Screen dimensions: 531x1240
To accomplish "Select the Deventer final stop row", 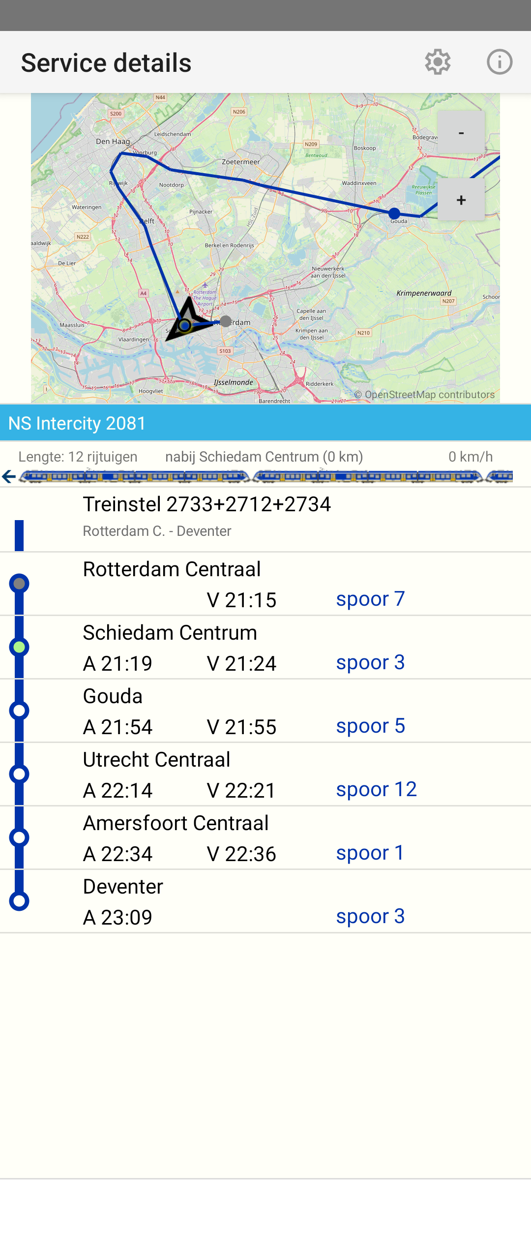I will coord(265,901).
